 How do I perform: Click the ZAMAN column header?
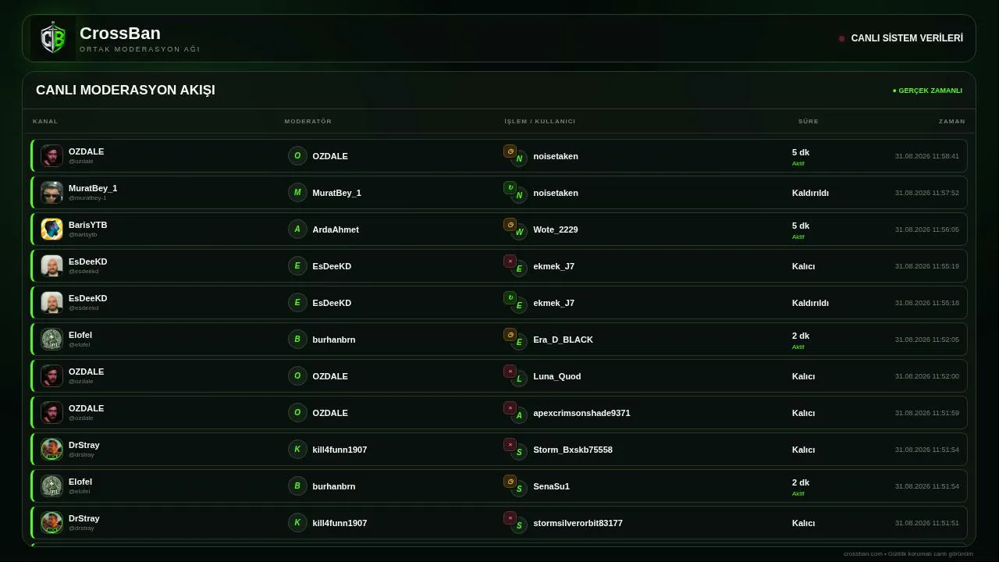point(951,121)
